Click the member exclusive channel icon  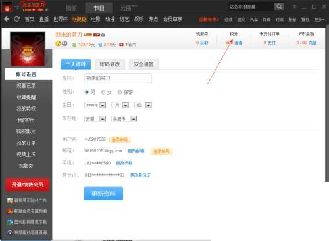click(x=10, y=211)
